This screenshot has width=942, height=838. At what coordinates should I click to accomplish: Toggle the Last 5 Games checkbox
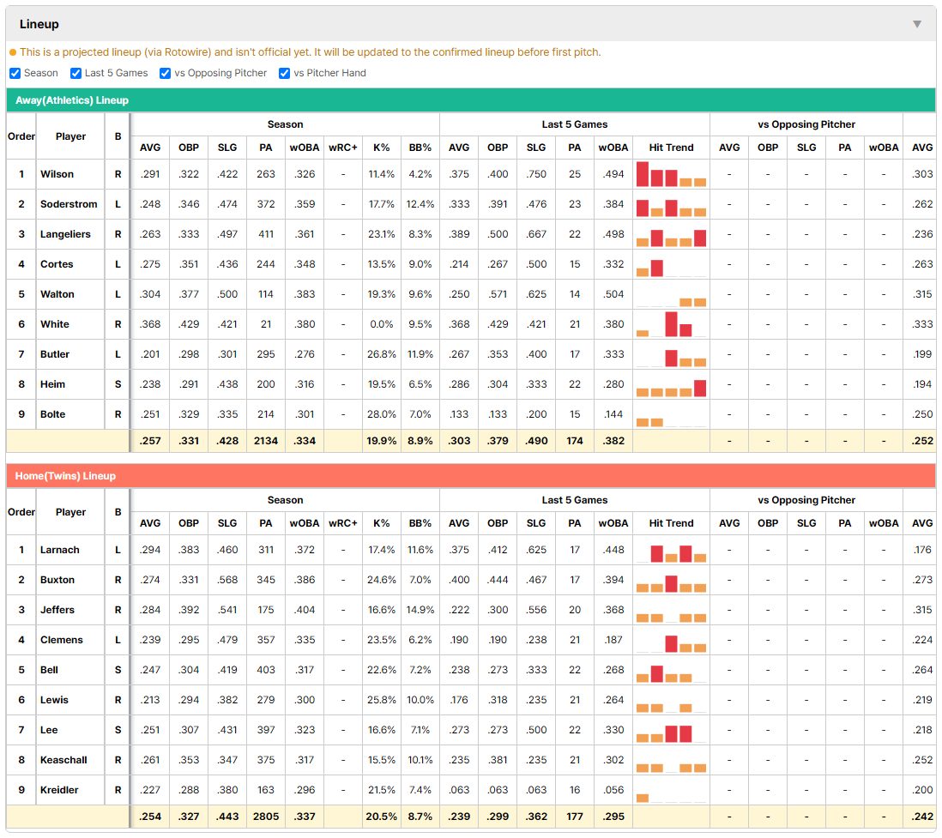(75, 73)
